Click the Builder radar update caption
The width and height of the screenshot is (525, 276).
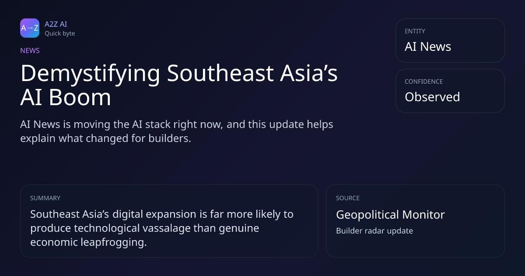(374, 230)
